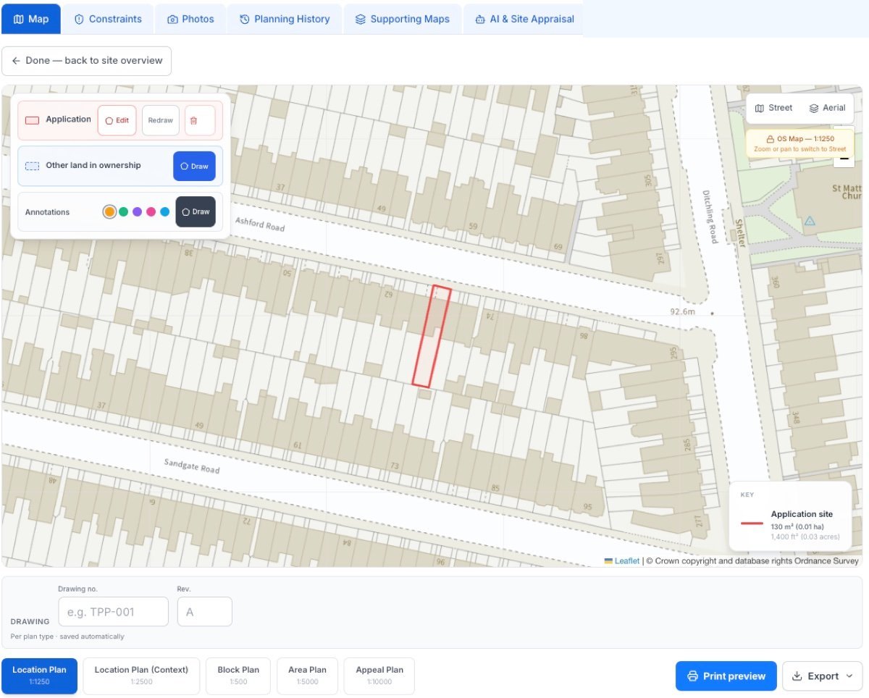This screenshot has width=869, height=698.
Task: Open the Photos tab
Action: coord(190,19)
